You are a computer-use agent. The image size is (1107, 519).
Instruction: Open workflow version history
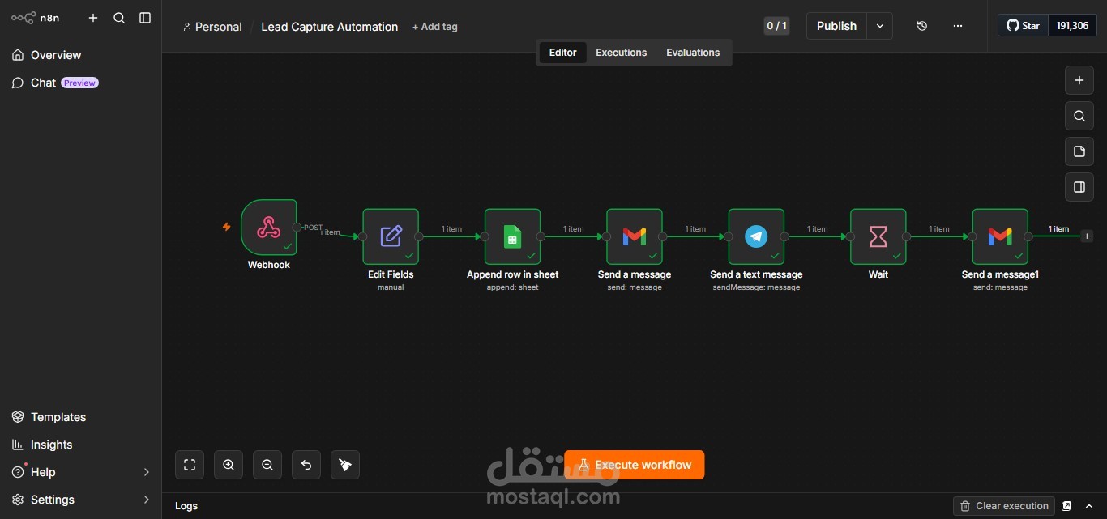(x=922, y=26)
